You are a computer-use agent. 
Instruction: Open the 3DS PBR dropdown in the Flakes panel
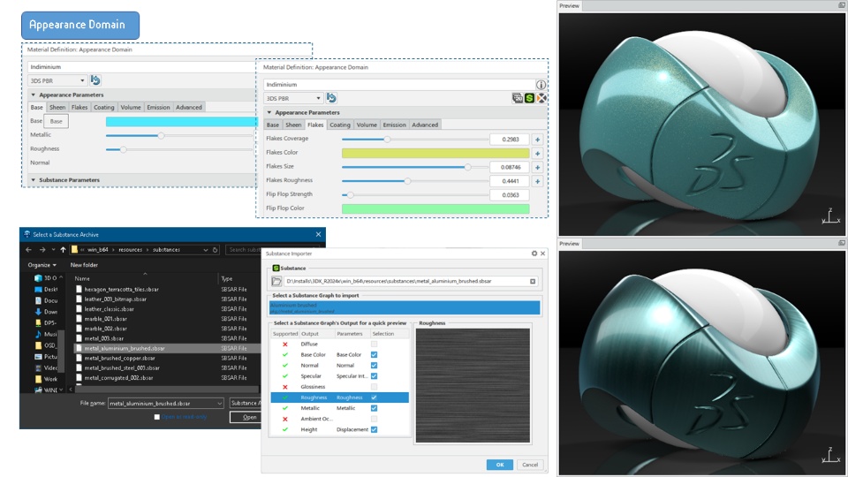292,98
